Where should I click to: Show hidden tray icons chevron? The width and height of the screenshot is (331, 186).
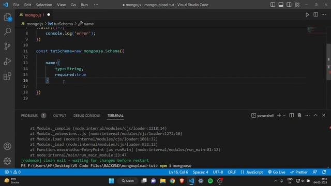[x=276, y=181]
